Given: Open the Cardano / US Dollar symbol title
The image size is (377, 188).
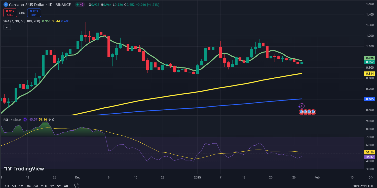Looking at the screenshot, I should pos(40,5).
